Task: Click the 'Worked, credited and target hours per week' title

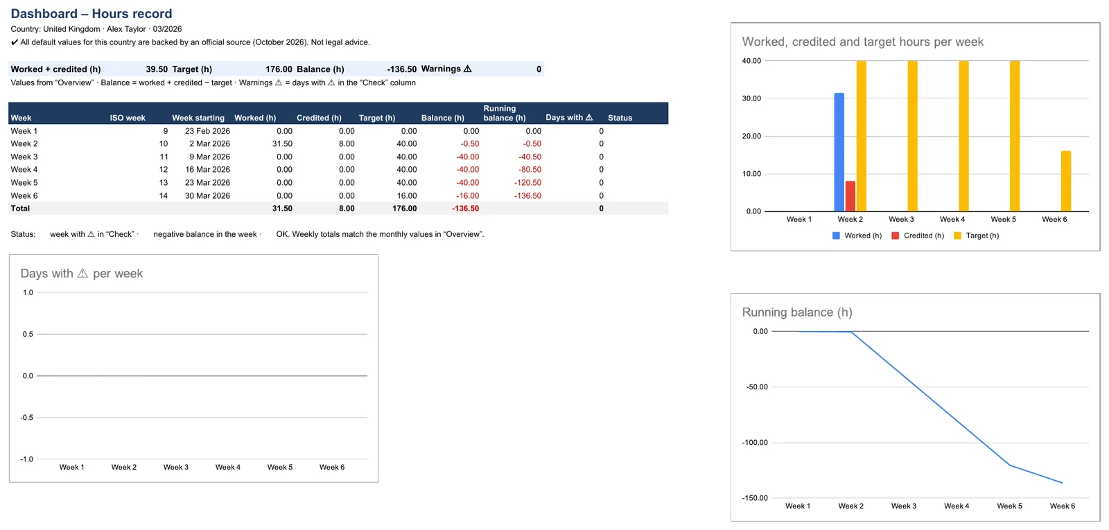Action: [863, 42]
